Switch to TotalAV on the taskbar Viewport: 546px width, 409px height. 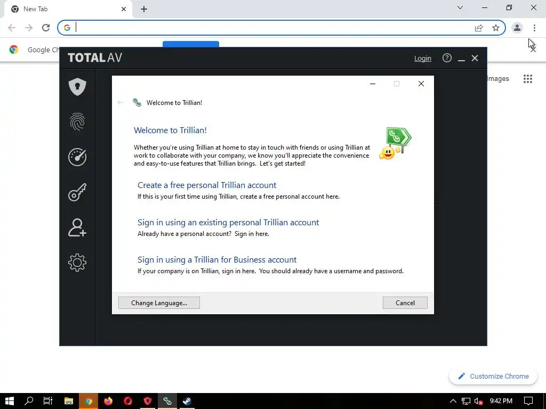coord(148,401)
